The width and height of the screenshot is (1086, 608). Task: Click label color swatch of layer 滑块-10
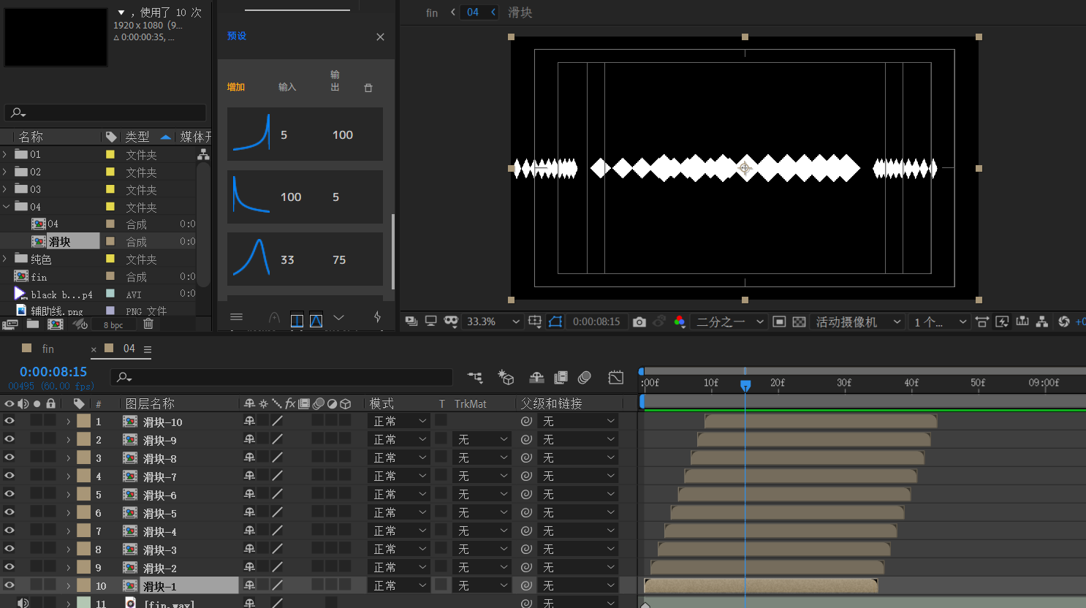tap(83, 421)
